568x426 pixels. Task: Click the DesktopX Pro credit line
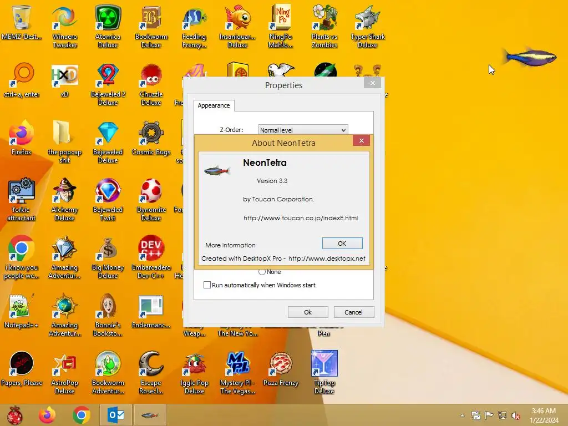tap(283, 258)
